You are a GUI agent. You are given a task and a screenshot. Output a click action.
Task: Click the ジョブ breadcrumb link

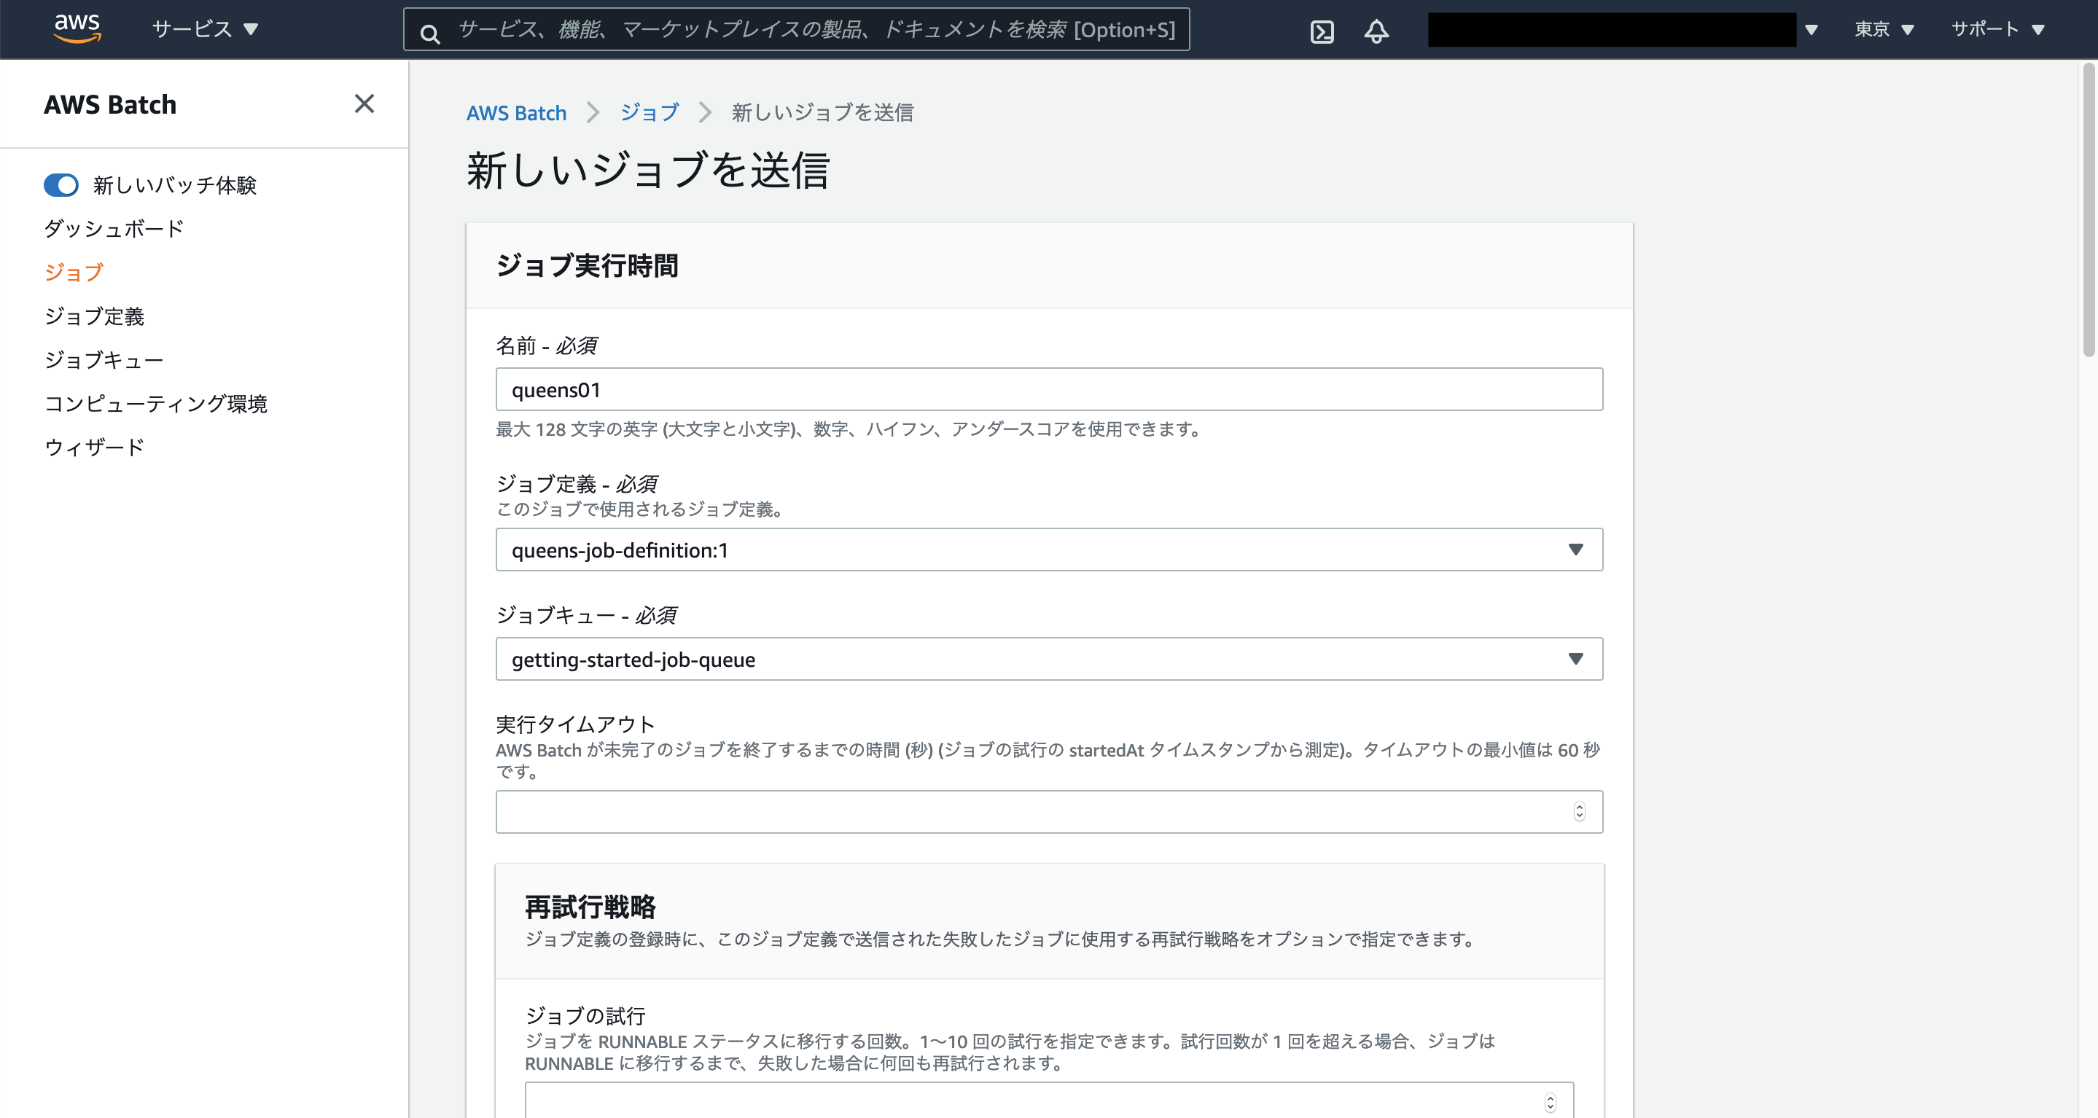coord(649,112)
